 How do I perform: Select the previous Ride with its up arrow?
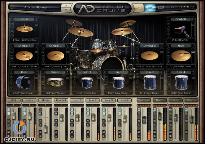point(169,49)
